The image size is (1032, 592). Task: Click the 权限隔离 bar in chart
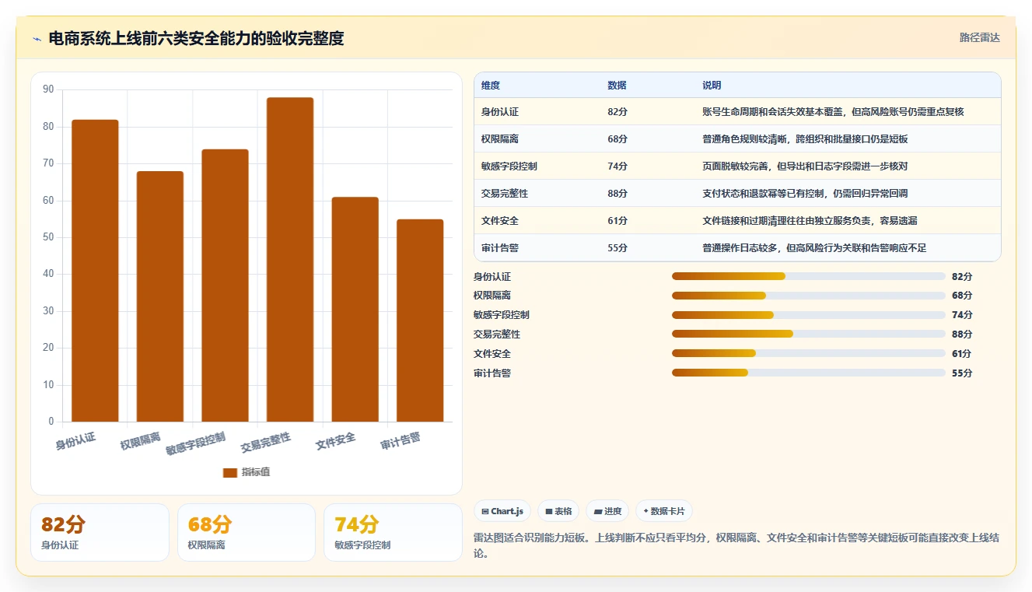pyautogui.click(x=160, y=296)
